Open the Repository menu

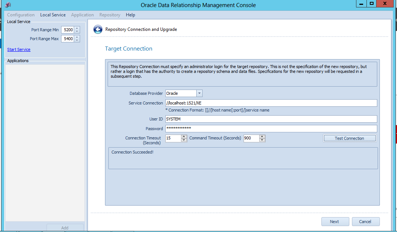coord(110,15)
